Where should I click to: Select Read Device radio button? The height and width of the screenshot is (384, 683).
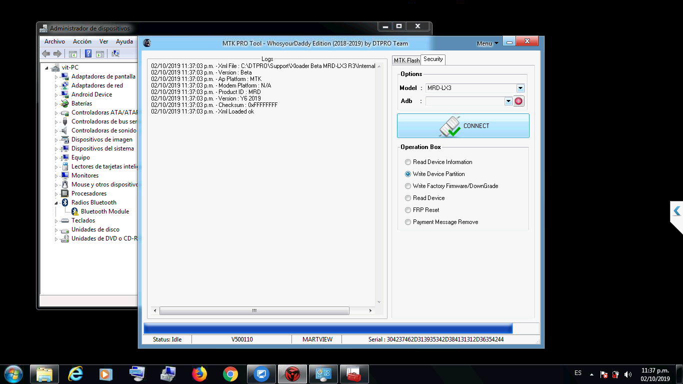(408, 198)
